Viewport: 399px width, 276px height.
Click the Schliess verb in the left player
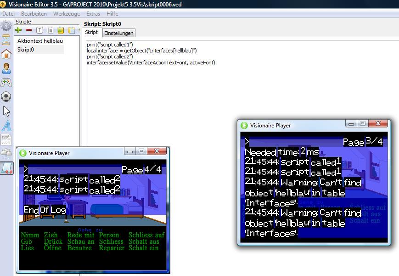111,241
